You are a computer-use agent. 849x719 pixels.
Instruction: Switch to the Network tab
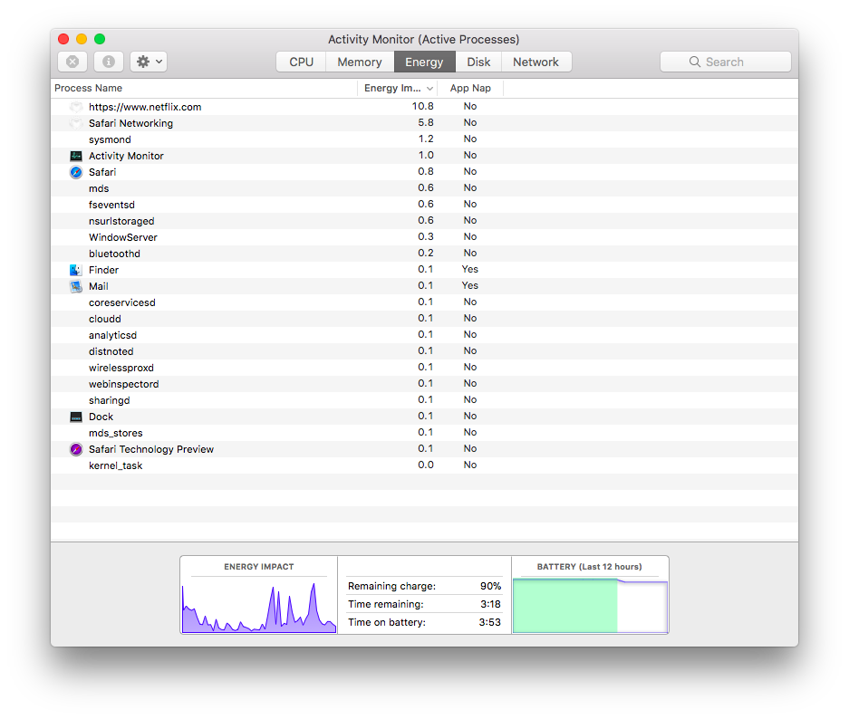point(536,62)
